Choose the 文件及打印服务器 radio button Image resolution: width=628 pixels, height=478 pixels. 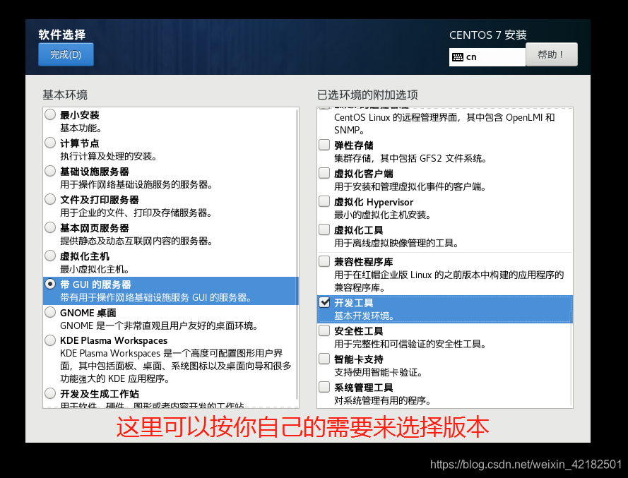[50, 199]
